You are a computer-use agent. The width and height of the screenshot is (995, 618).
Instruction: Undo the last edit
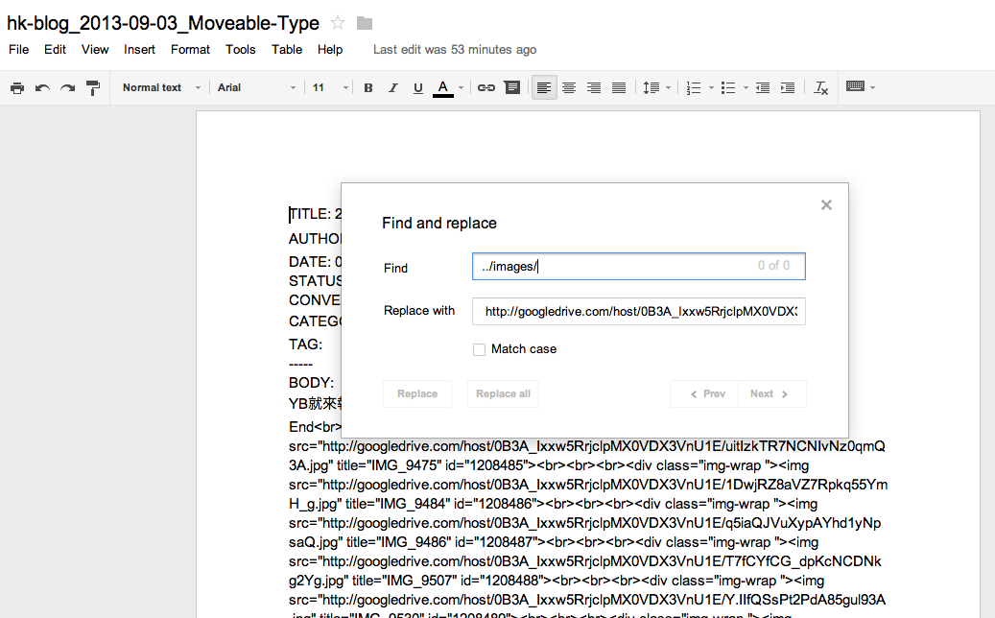41,87
